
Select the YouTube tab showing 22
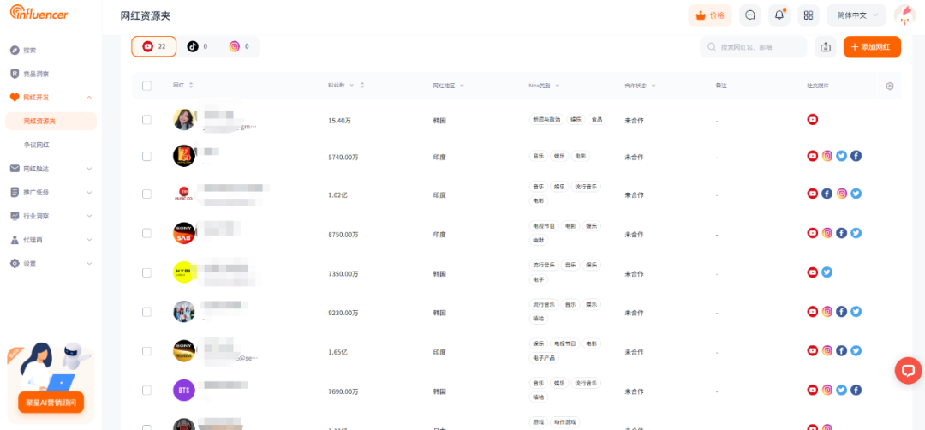click(x=153, y=46)
